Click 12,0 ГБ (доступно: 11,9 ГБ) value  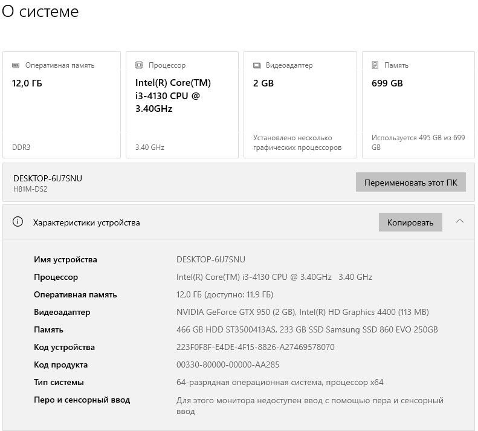click(225, 294)
